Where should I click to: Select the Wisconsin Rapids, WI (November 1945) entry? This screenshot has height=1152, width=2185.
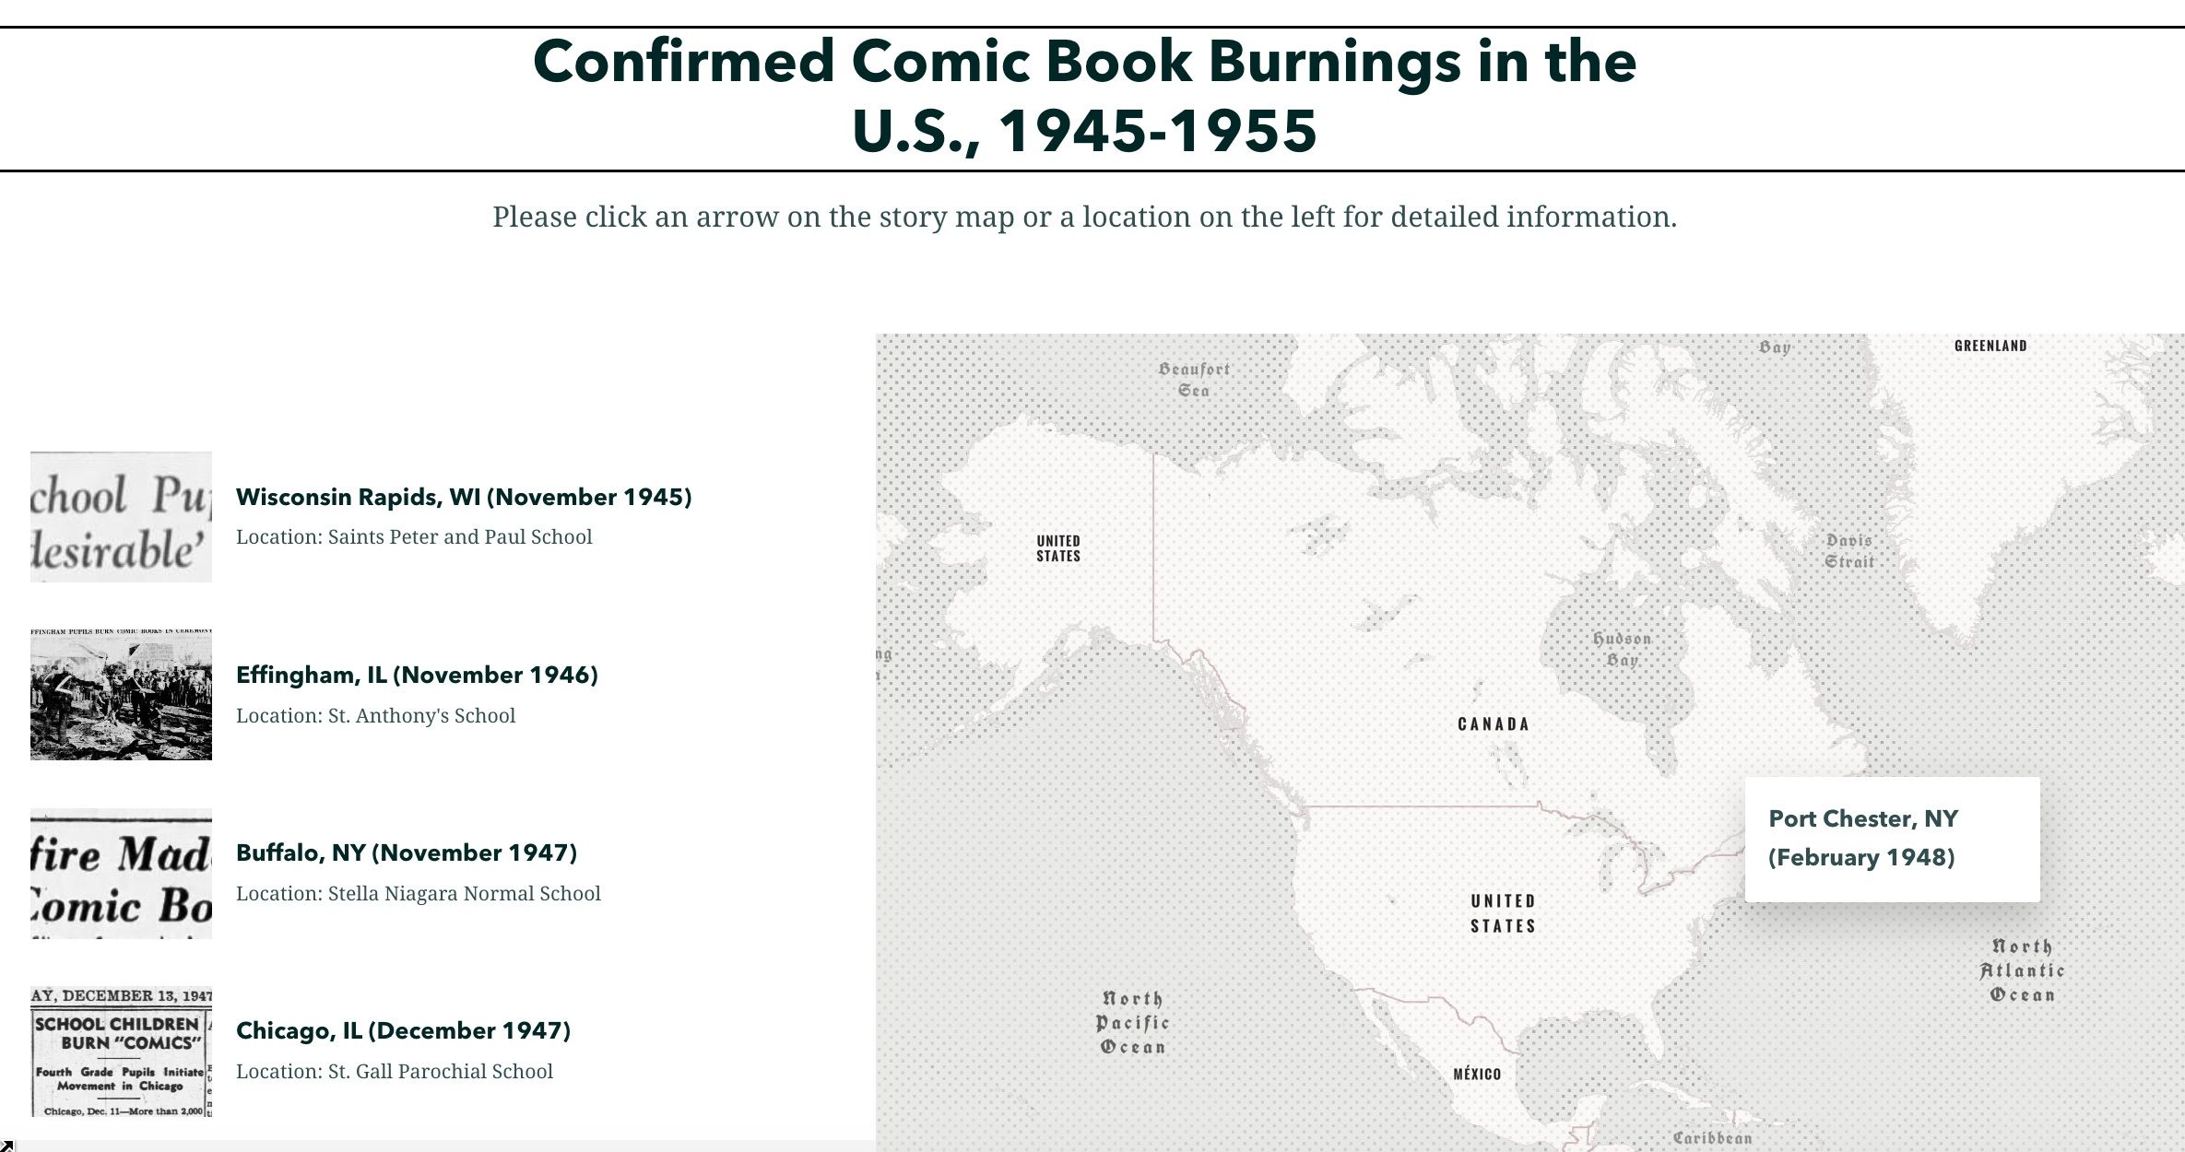464,497
